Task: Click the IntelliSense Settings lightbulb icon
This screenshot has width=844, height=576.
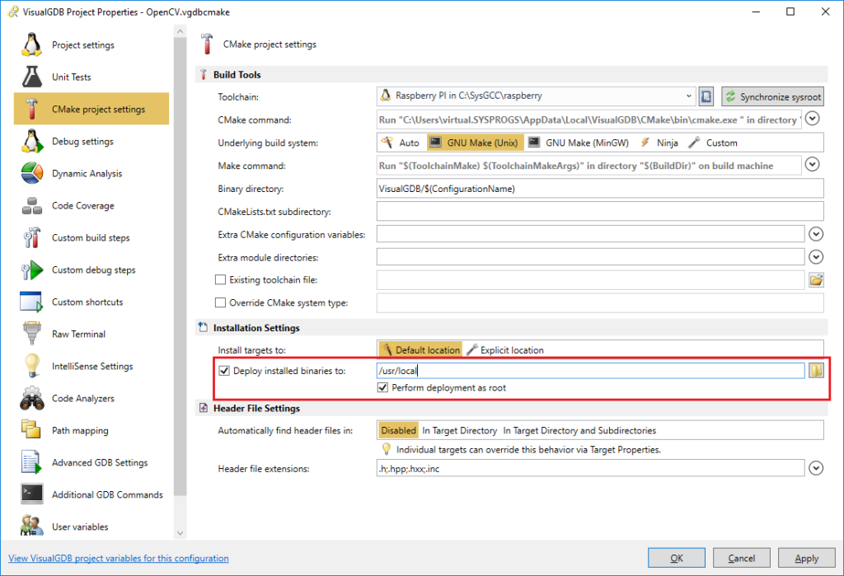Action: [32, 366]
